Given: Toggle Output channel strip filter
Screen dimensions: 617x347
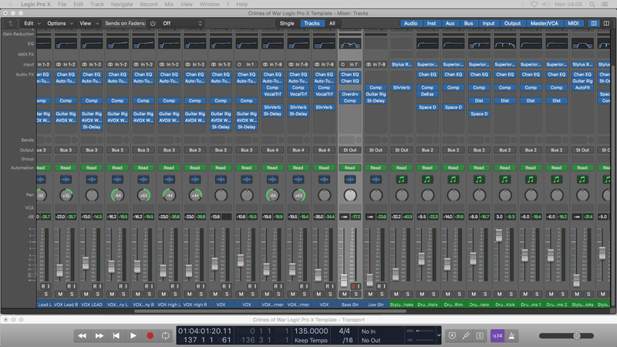Looking at the screenshot, I should coord(512,23).
